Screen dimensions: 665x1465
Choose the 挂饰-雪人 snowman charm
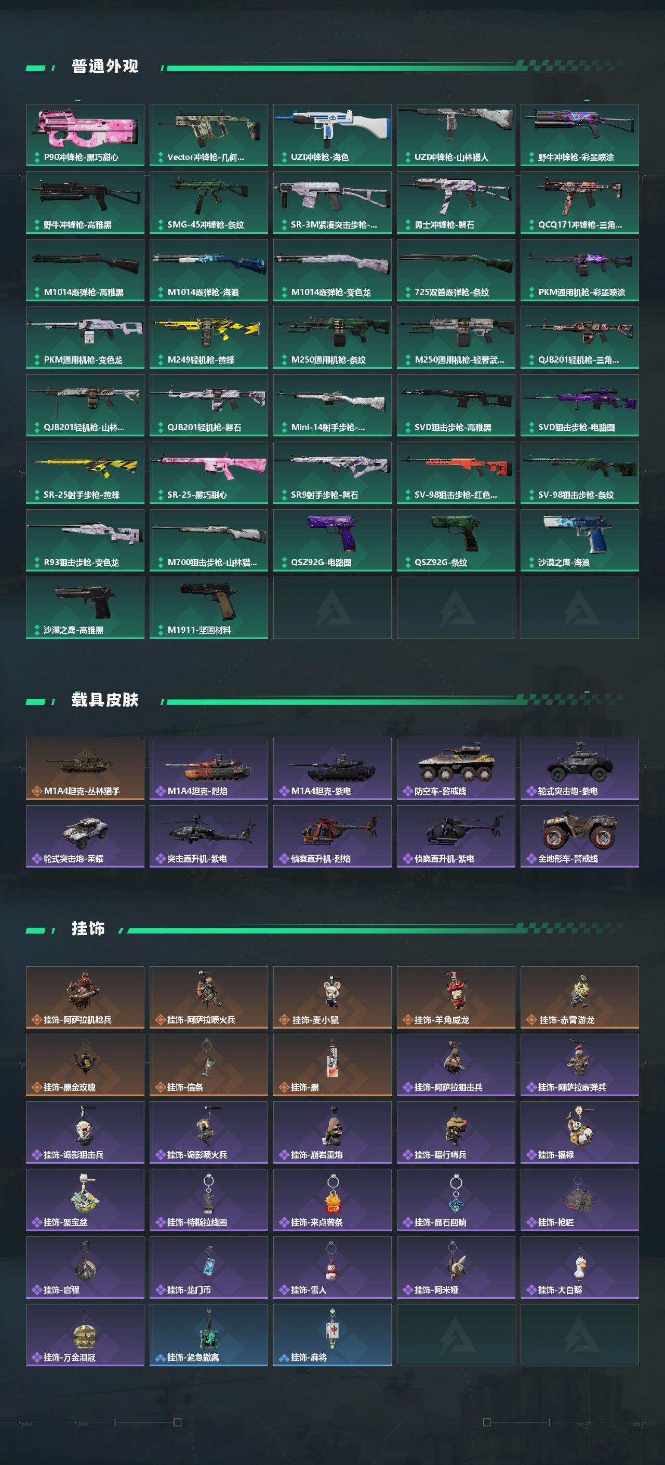point(332,1268)
